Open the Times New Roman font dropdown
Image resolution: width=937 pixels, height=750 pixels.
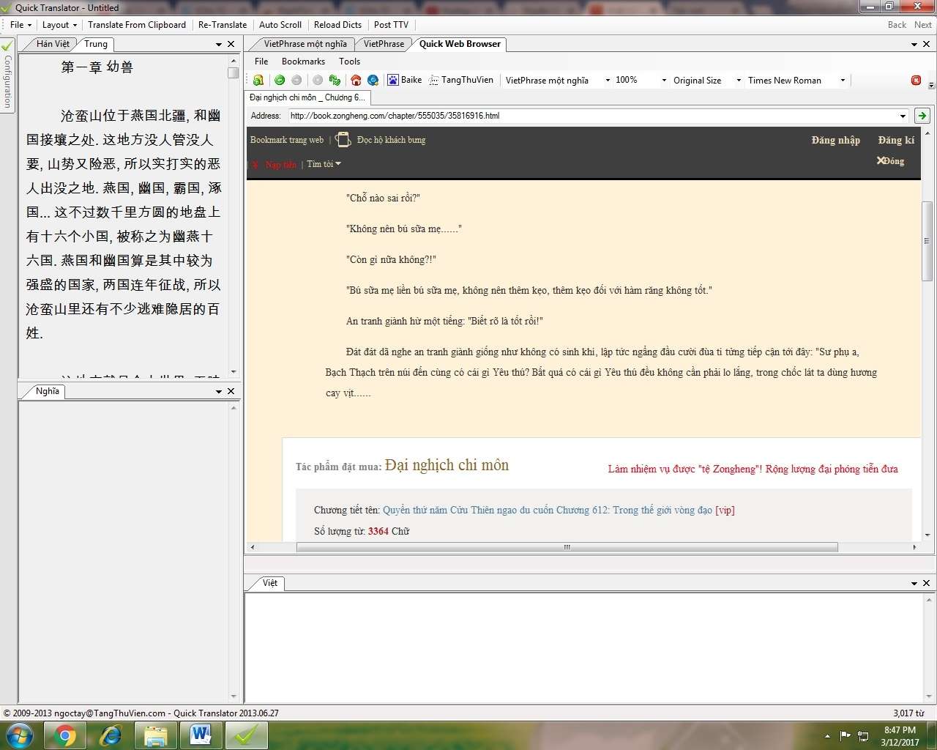(x=843, y=81)
